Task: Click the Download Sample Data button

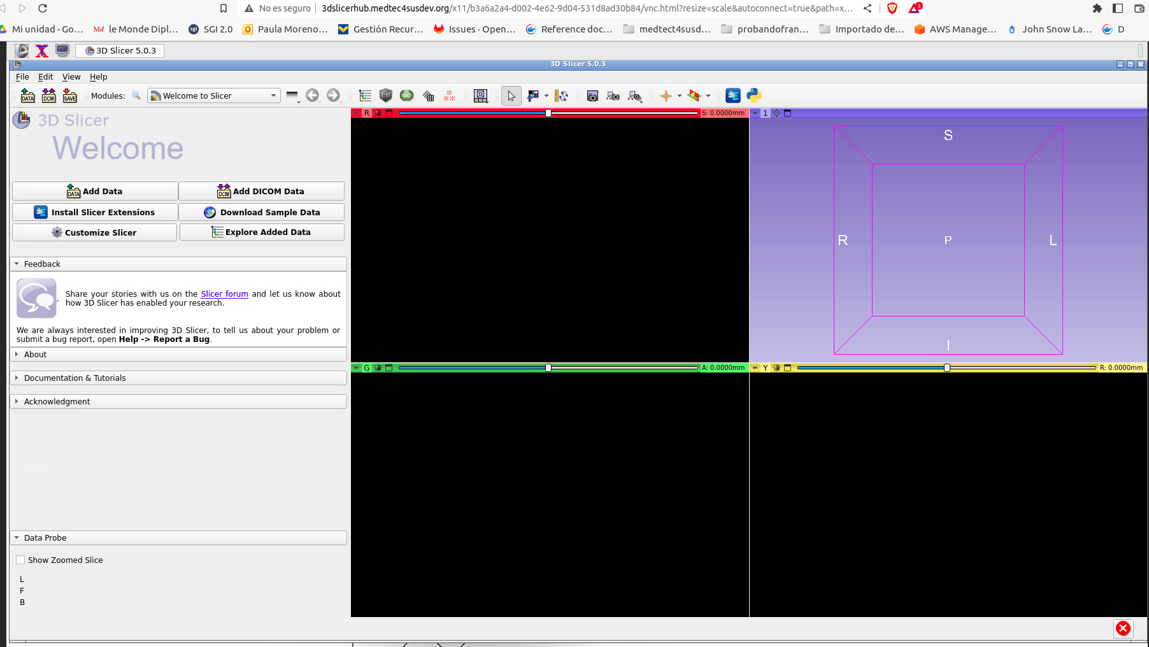Action: coord(262,212)
